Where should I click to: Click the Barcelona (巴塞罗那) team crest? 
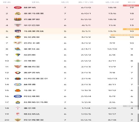[x=18, y=19]
